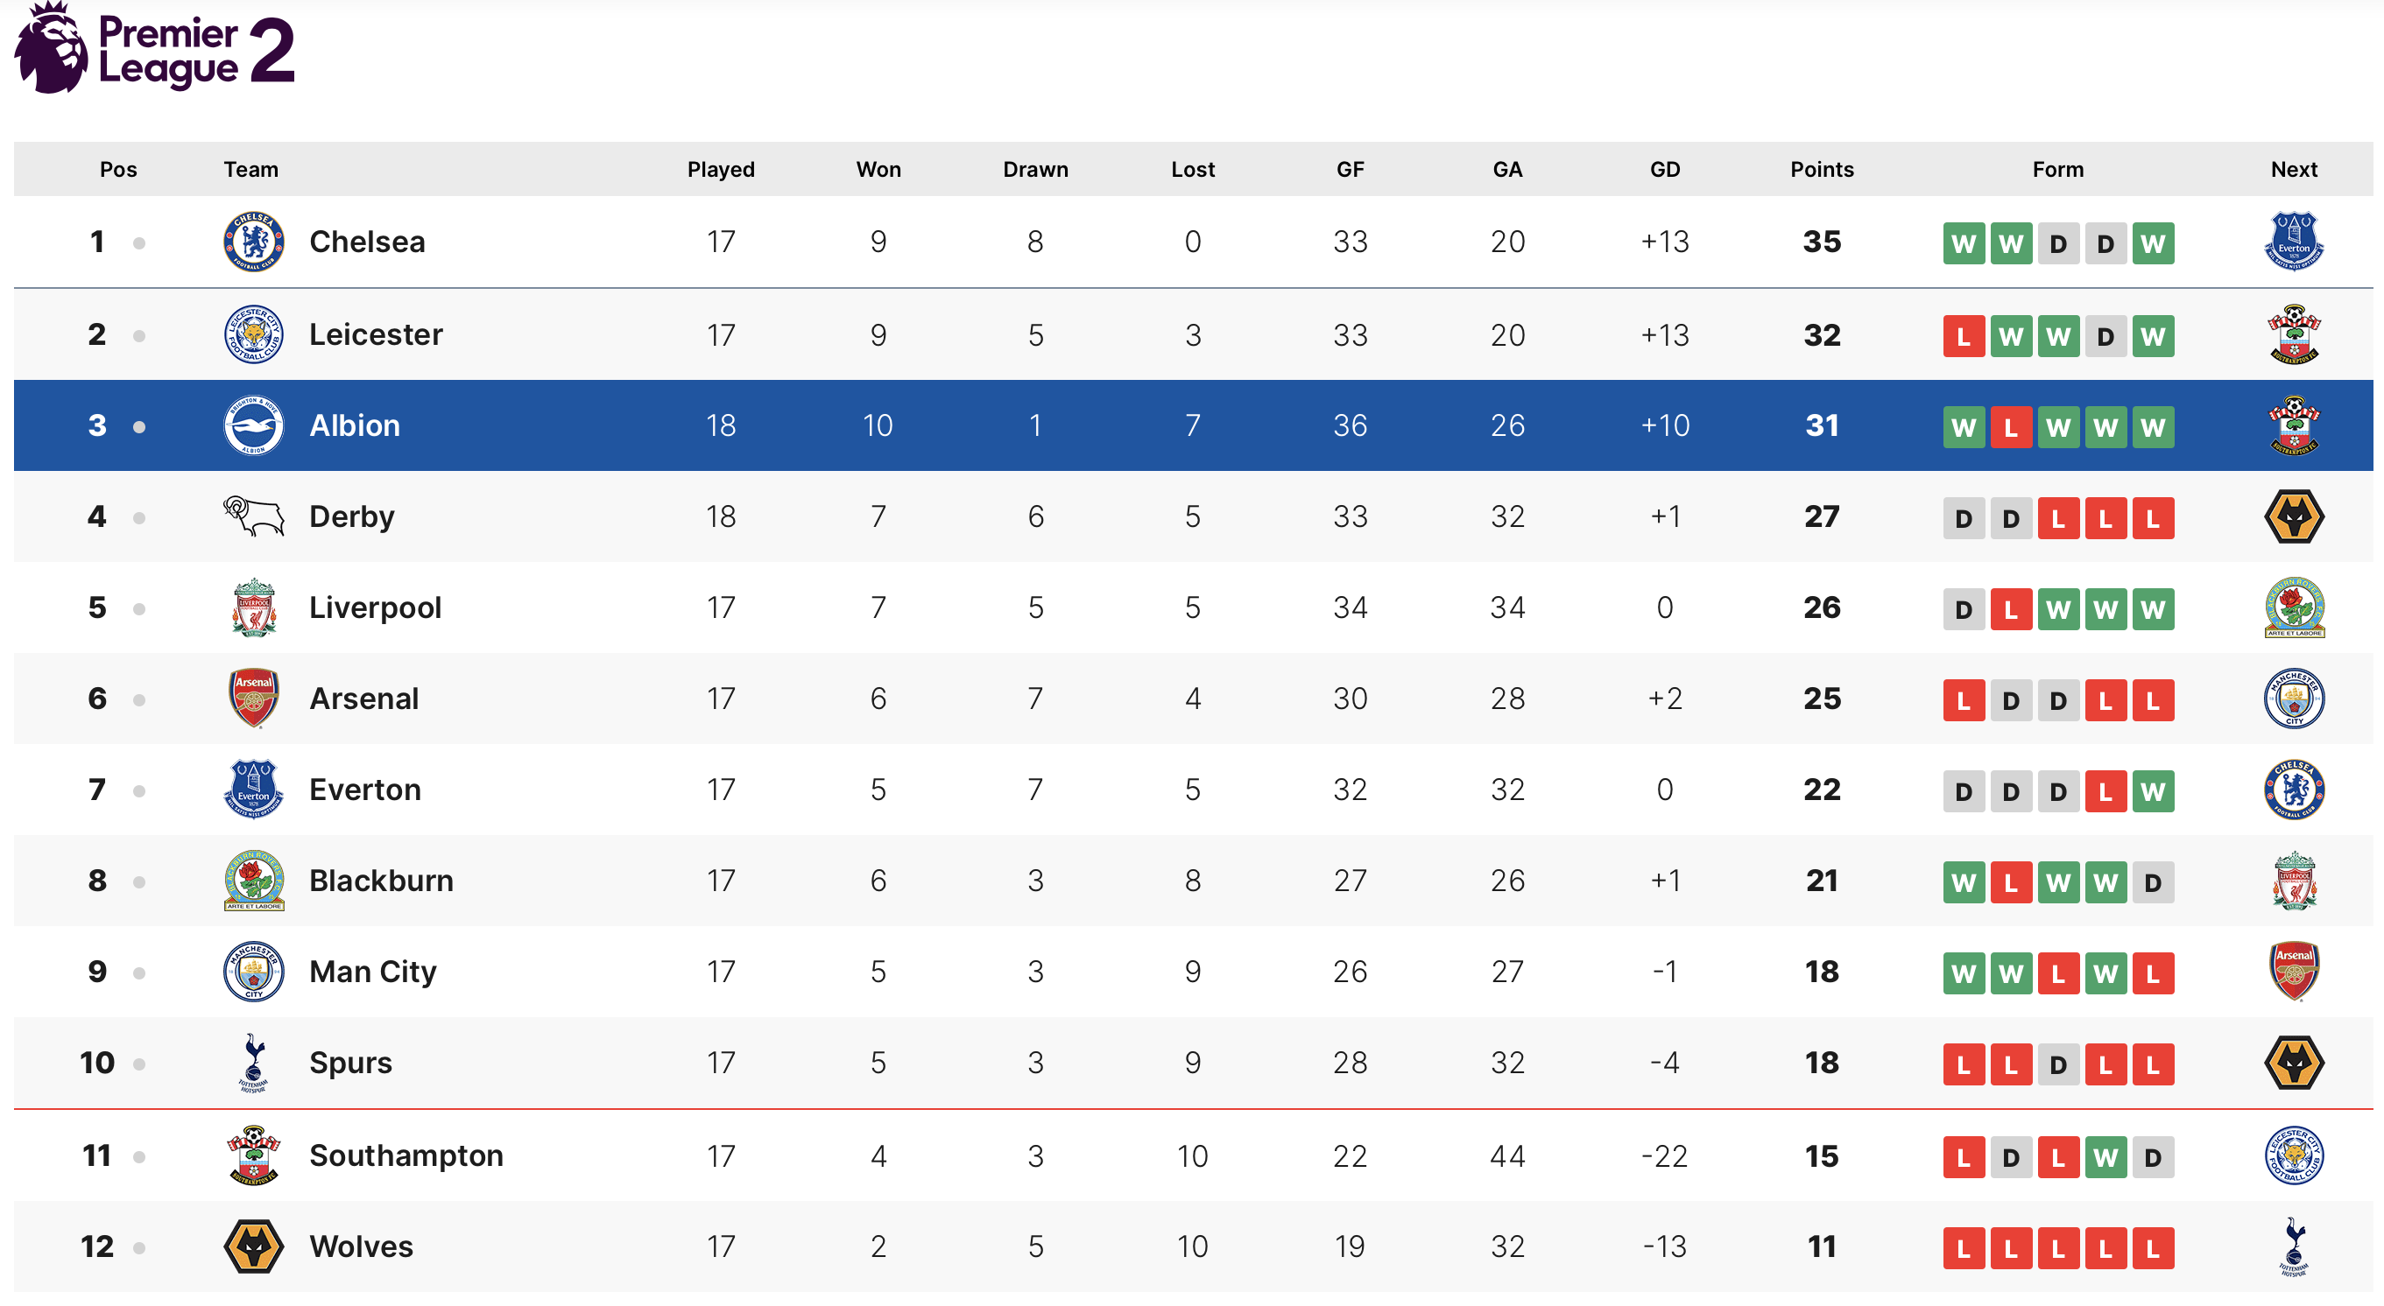The height and width of the screenshot is (1306, 2384).
Task: Open Man City crest as Arsenal's next opponent
Action: [x=2295, y=699]
